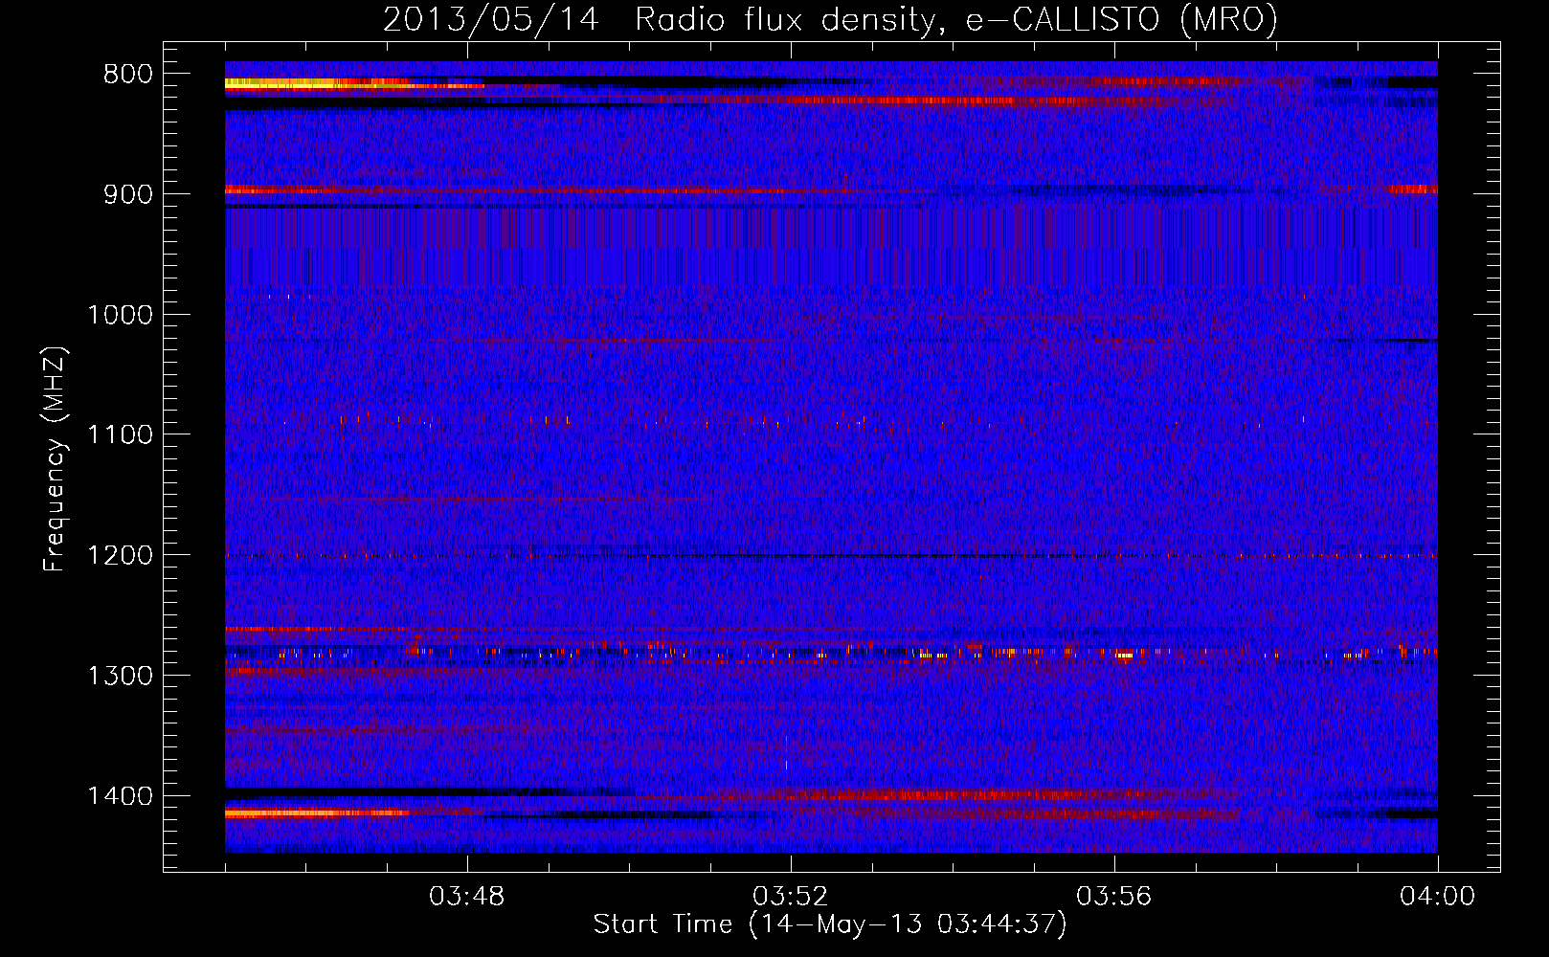The image size is (1549, 957).
Task: Select the "Frequency (MHZ)" y-axis label
Action: click(56, 459)
